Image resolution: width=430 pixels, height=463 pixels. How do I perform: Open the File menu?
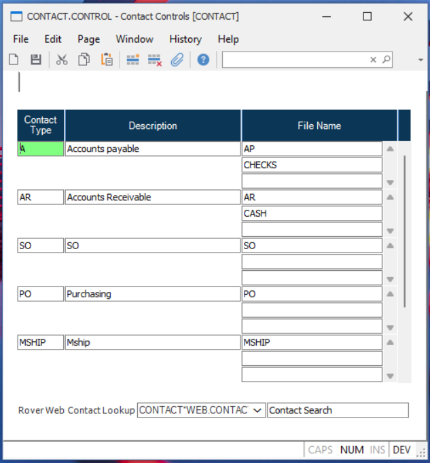pyautogui.click(x=21, y=39)
